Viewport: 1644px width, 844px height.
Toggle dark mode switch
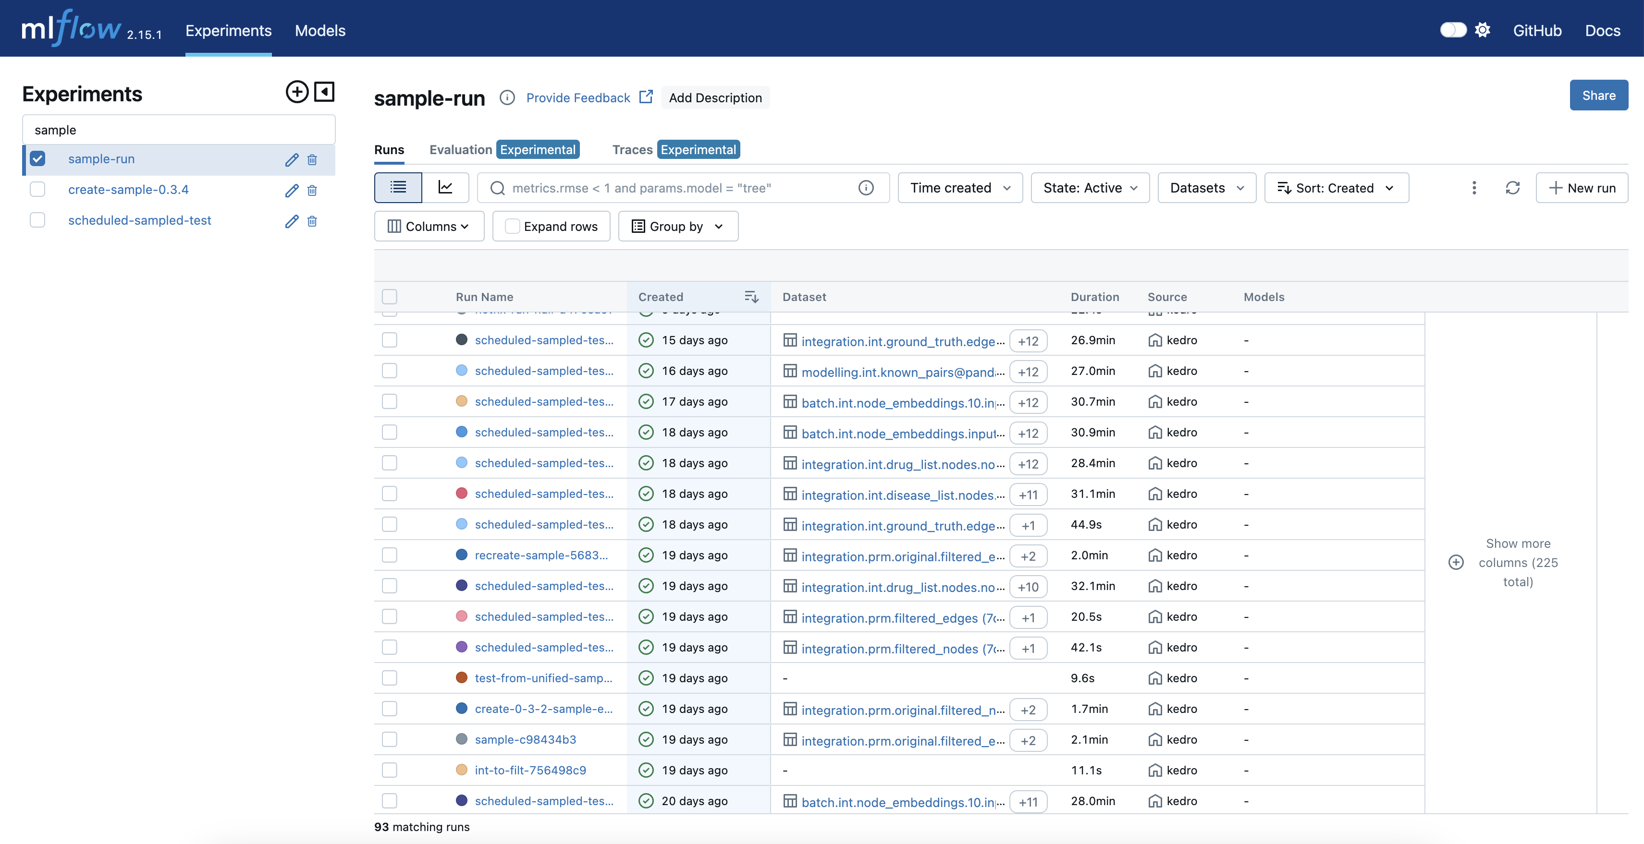coord(1452,30)
